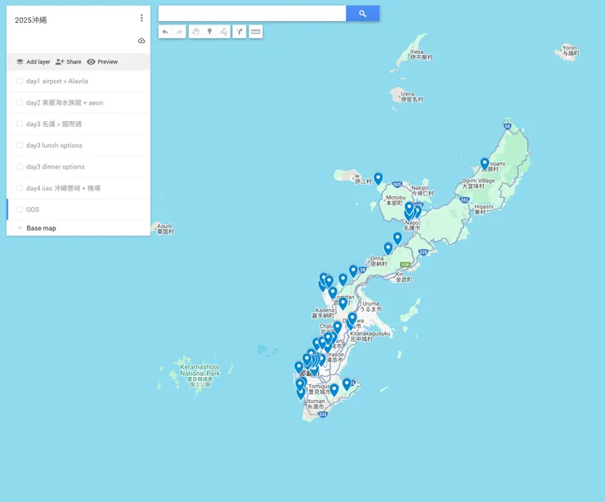Toggle the day4 iias layer checkbox
The width and height of the screenshot is (605, 502).
[x=20, y=188]
